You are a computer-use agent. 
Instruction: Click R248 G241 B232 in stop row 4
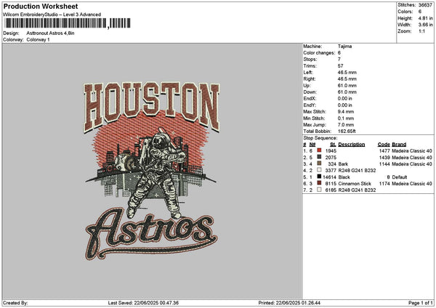(357, 171)
